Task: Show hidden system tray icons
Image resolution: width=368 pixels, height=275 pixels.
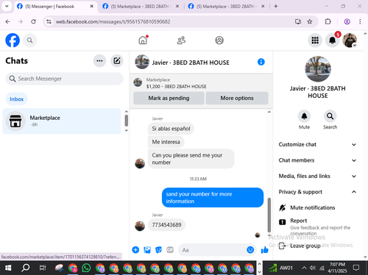Action: (x=304, y=268)
